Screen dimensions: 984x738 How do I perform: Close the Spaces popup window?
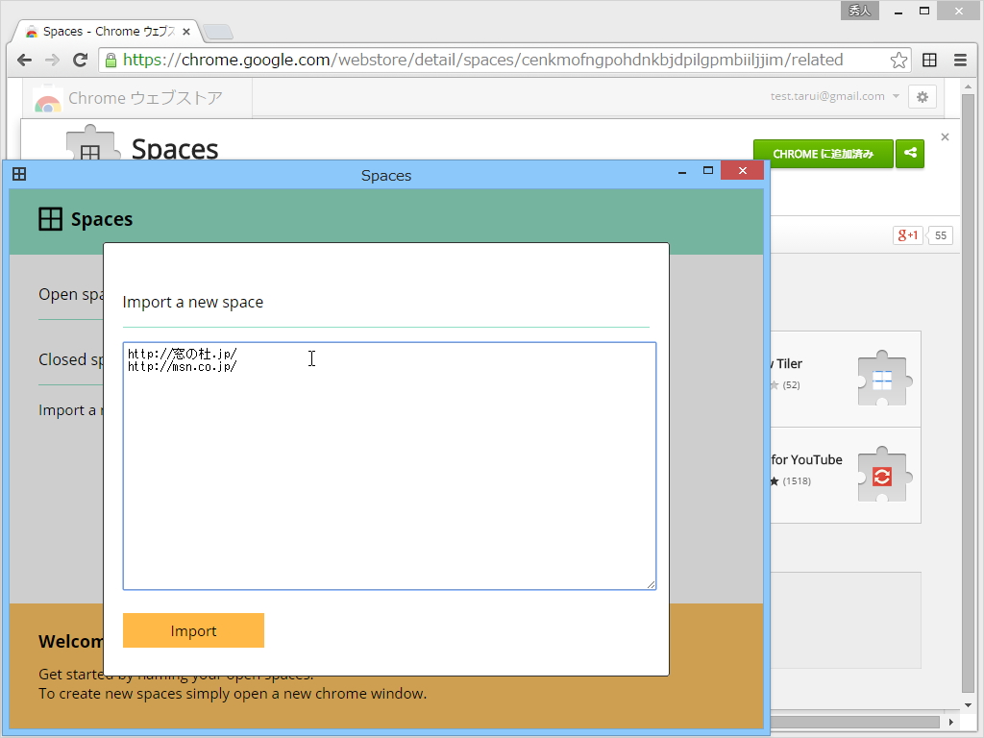[x=743, y=171]
